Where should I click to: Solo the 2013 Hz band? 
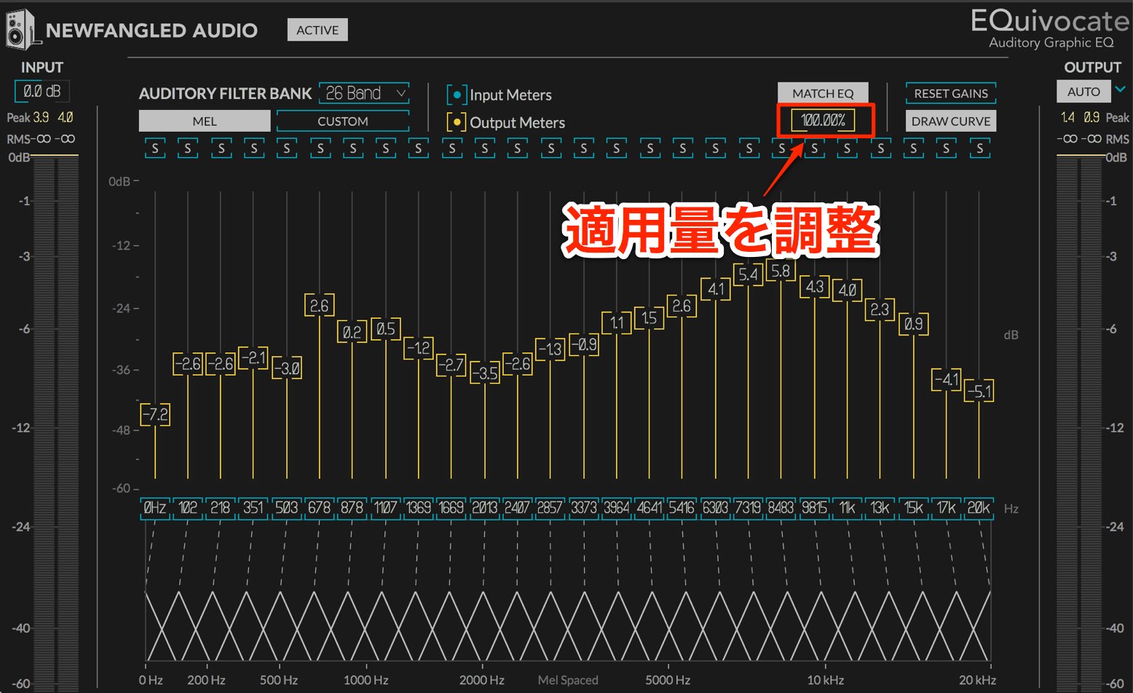(x=485, y=148)
